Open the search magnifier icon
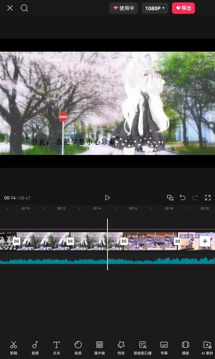Viewport: 215px width, 359px height. point(24,8)
